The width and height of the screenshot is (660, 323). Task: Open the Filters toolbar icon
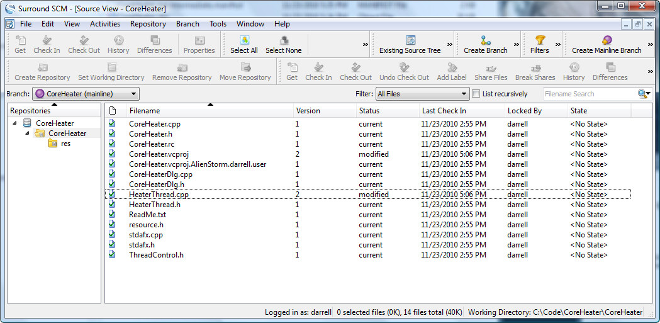click(x=539, y=40)
